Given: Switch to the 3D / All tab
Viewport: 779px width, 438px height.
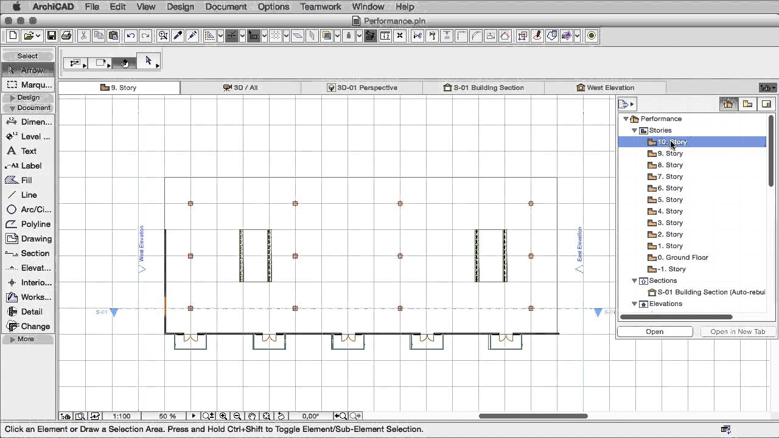Looking at the screenshot, I should 240,88.
